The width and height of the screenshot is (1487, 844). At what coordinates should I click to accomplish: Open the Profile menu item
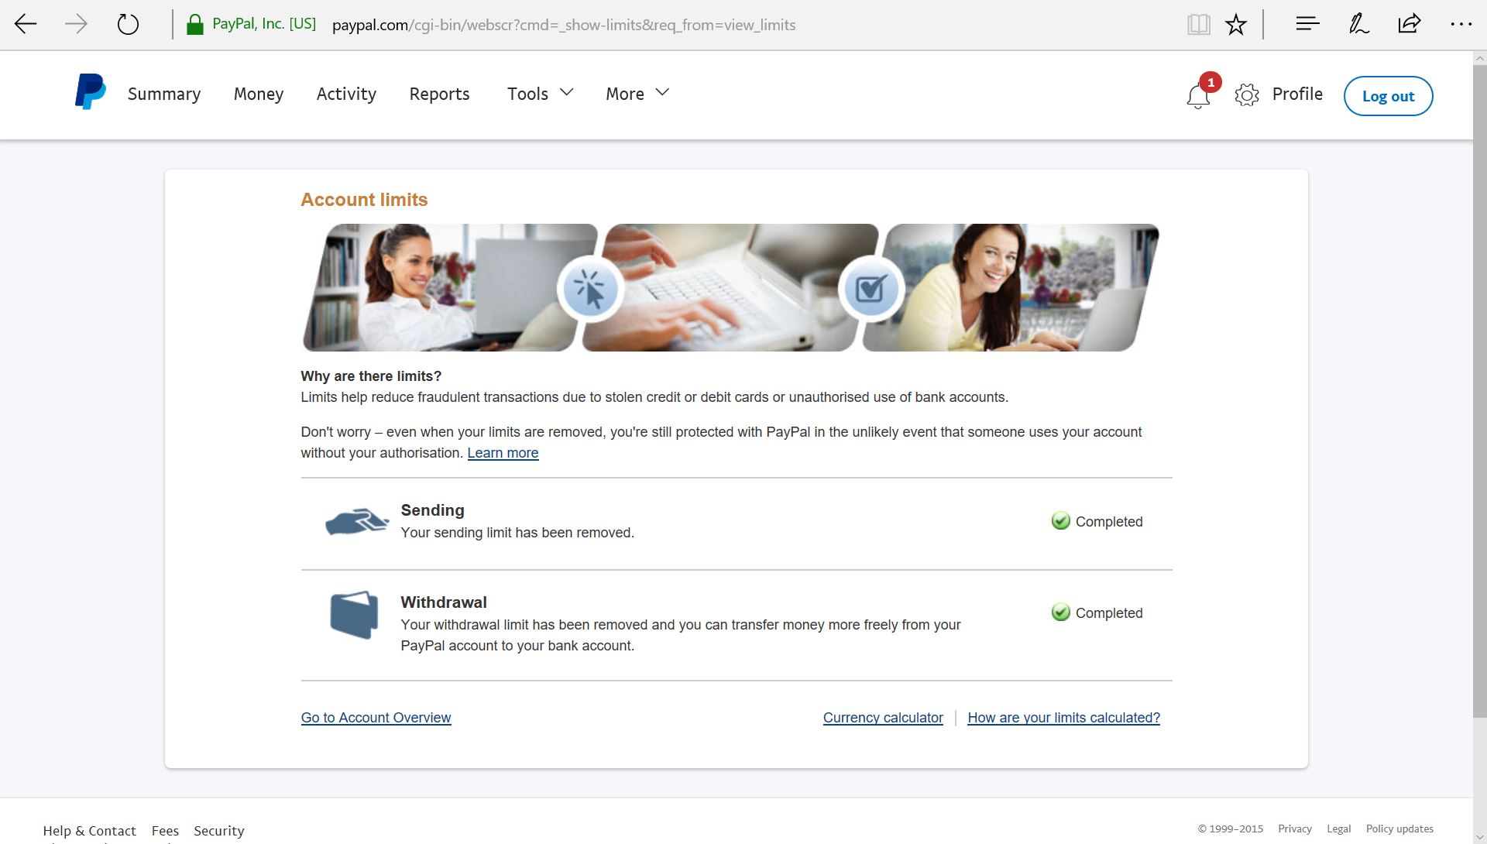pos(1297,94)
